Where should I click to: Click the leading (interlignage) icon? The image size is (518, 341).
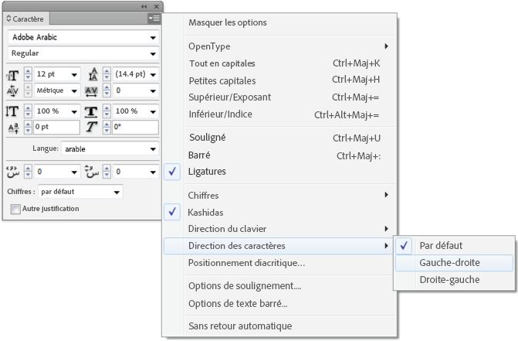[x=93, y=74]
